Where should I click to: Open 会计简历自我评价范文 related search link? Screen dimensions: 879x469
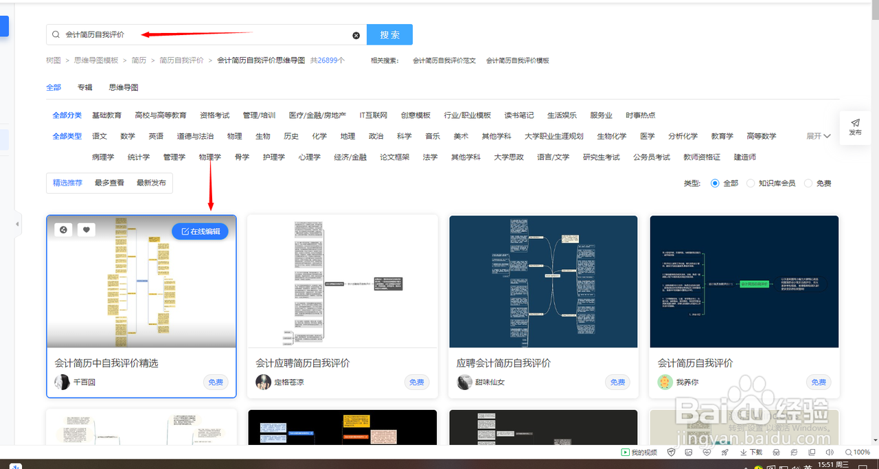pos(443,60)
